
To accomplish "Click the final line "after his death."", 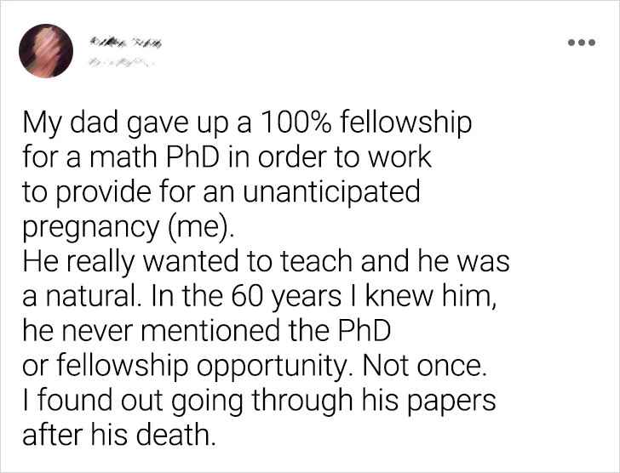I will coord(117,434).
